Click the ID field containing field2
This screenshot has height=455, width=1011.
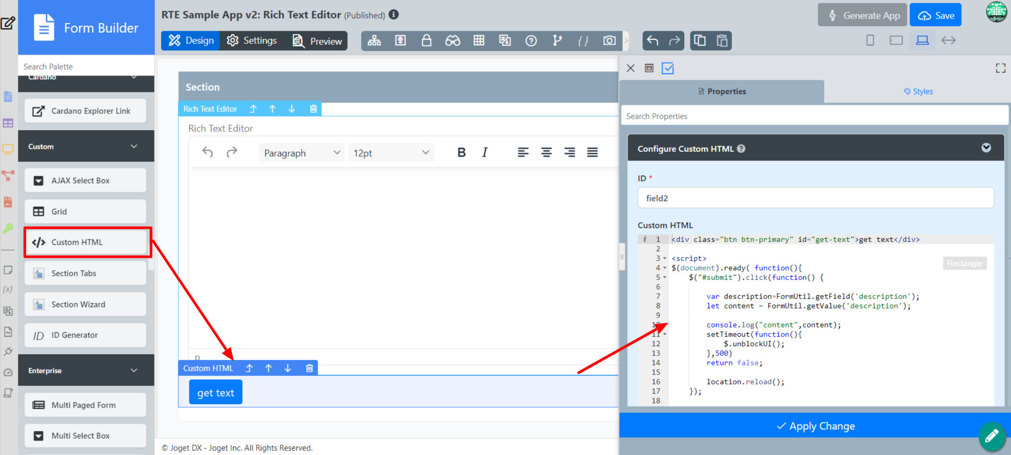[816, 198]
